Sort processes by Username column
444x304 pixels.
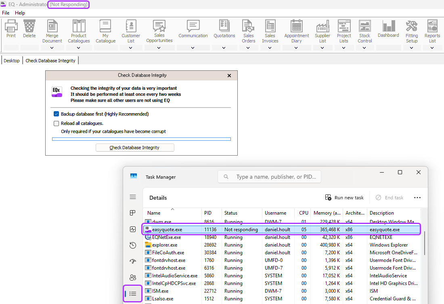[x=279, y=213]
